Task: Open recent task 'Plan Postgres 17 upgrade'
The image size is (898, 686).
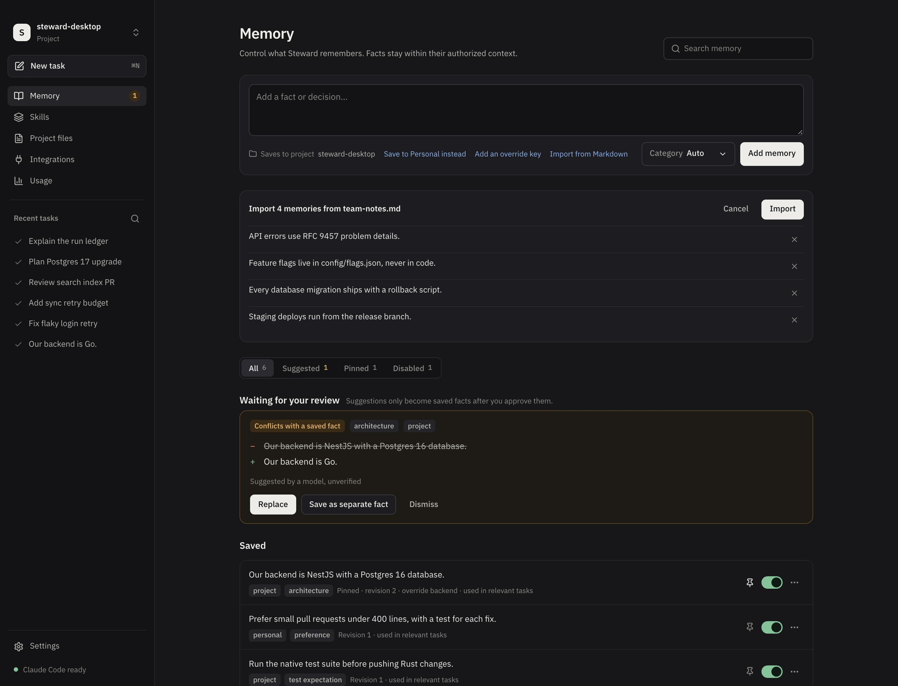Action: [x=77, y=262]
